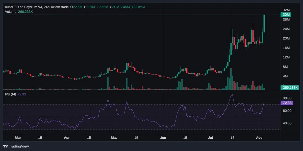The height and width of the screenshot is (151, 303).
Task: Click the TradingView logo
Action: click(16, 146)
